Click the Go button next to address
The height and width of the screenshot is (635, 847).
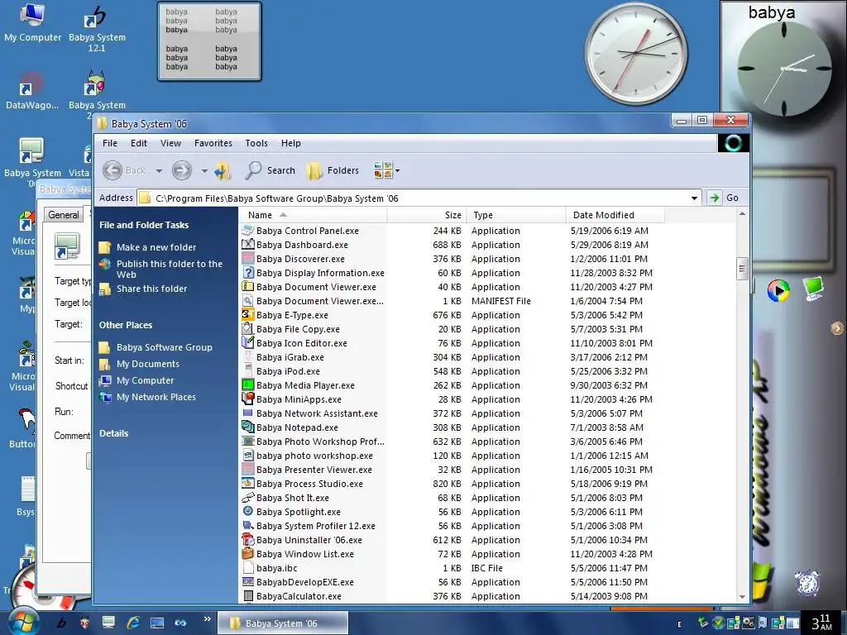click(723, 198)
